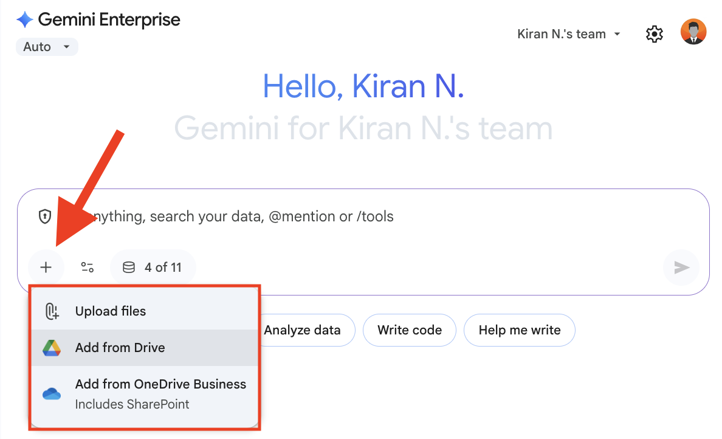Screen dimensions: 722x439
Task: Open the settings gear icon
Action: [655, 34]
